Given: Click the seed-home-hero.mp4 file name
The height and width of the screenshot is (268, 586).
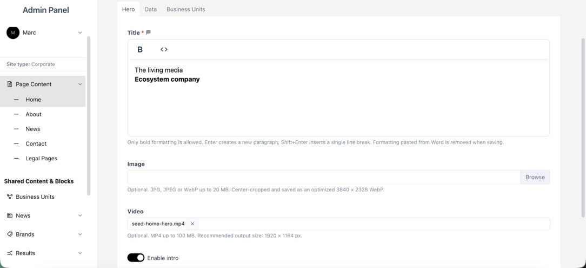Looking at the screenshot, I should click(x=158, y=224).
